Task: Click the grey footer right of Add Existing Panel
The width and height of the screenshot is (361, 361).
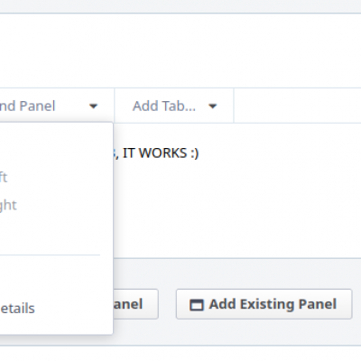Action: pyautogui.click(x=356, y=304)
